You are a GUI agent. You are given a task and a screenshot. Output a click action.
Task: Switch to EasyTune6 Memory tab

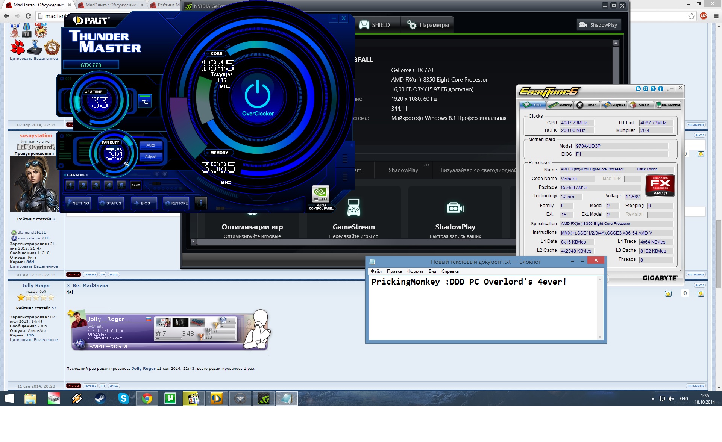560,105
